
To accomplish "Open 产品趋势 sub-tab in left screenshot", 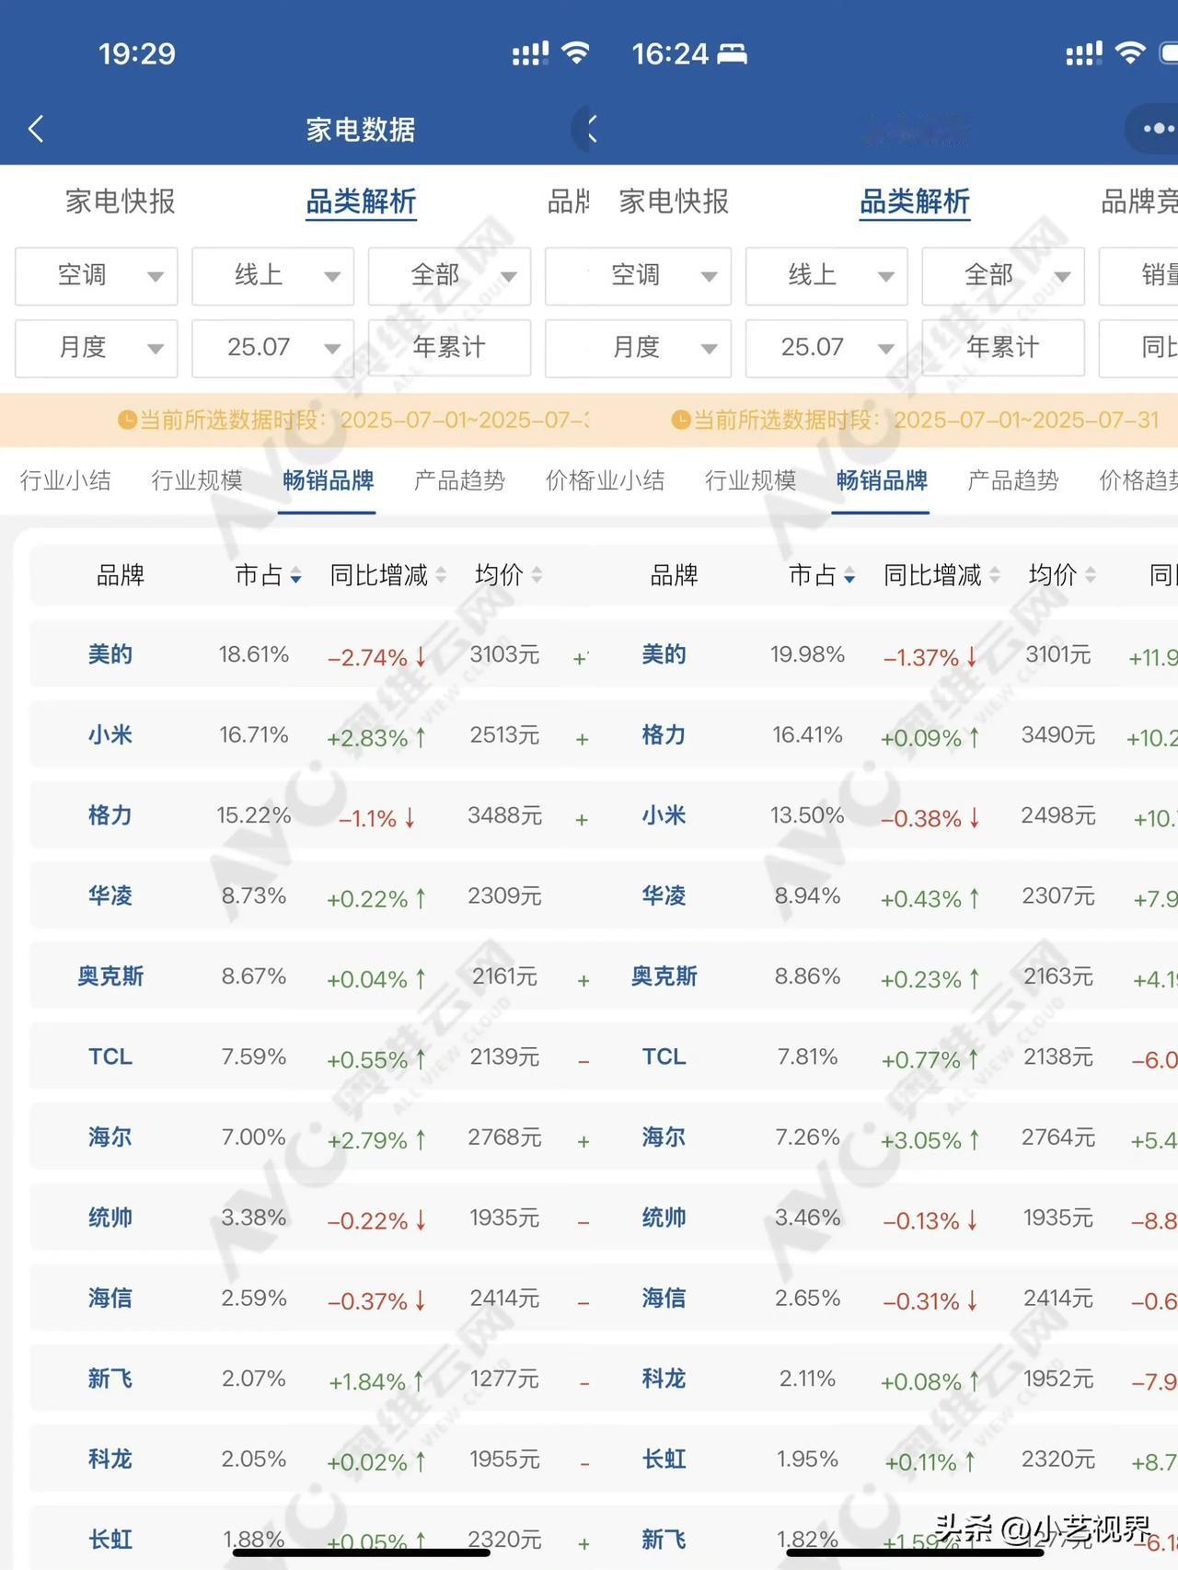I will coord(459,480).
